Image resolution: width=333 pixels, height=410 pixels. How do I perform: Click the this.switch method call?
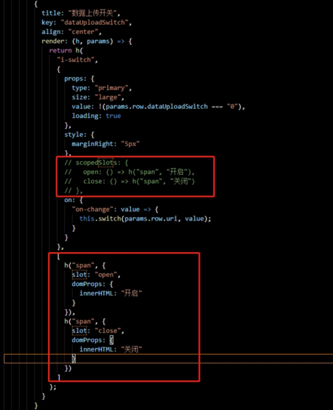pos(145,219)
